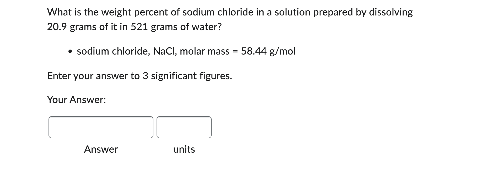This screenshot has width=493, height=171.
Task: Click the left edge of the Answer box
Action: point(50,127)
